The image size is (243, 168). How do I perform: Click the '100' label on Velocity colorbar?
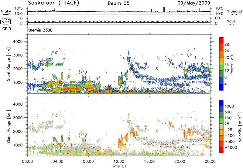pyautogui.click(x=228, y=118)
